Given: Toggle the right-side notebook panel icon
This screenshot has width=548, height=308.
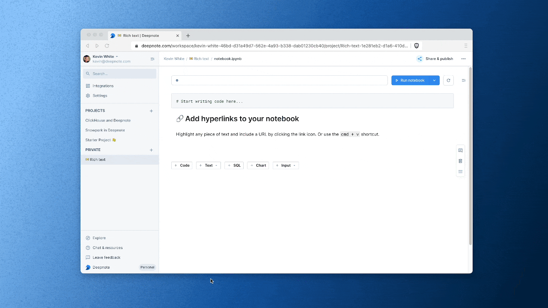Looking at the screenshot, I should [x=463, y=80].
